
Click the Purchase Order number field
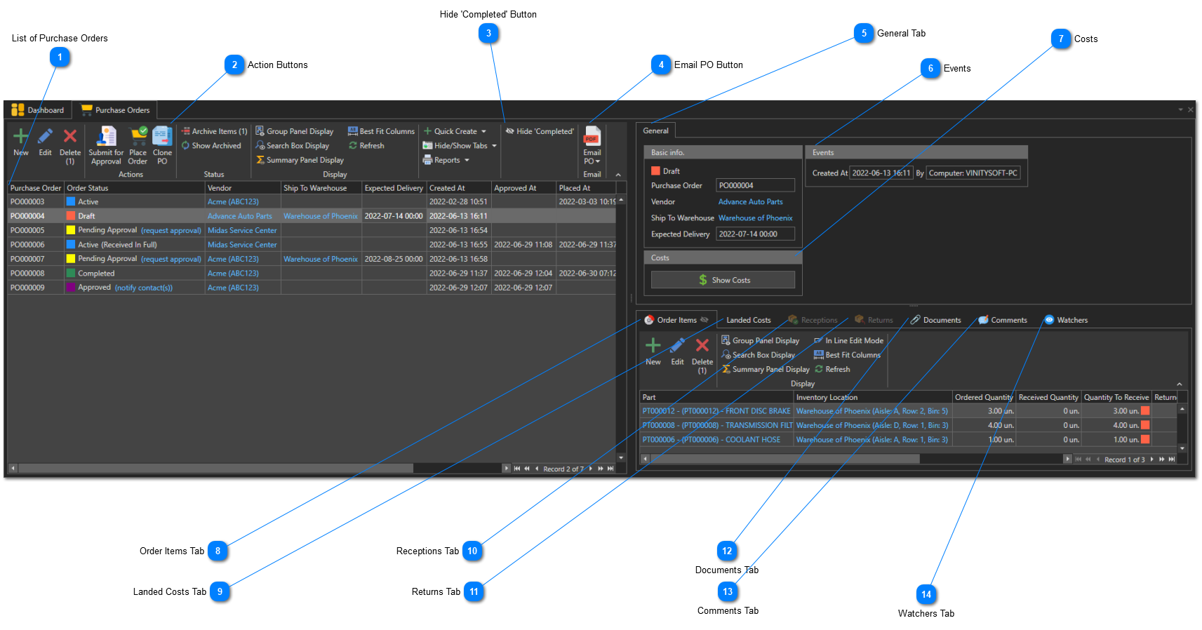[755, 186]
